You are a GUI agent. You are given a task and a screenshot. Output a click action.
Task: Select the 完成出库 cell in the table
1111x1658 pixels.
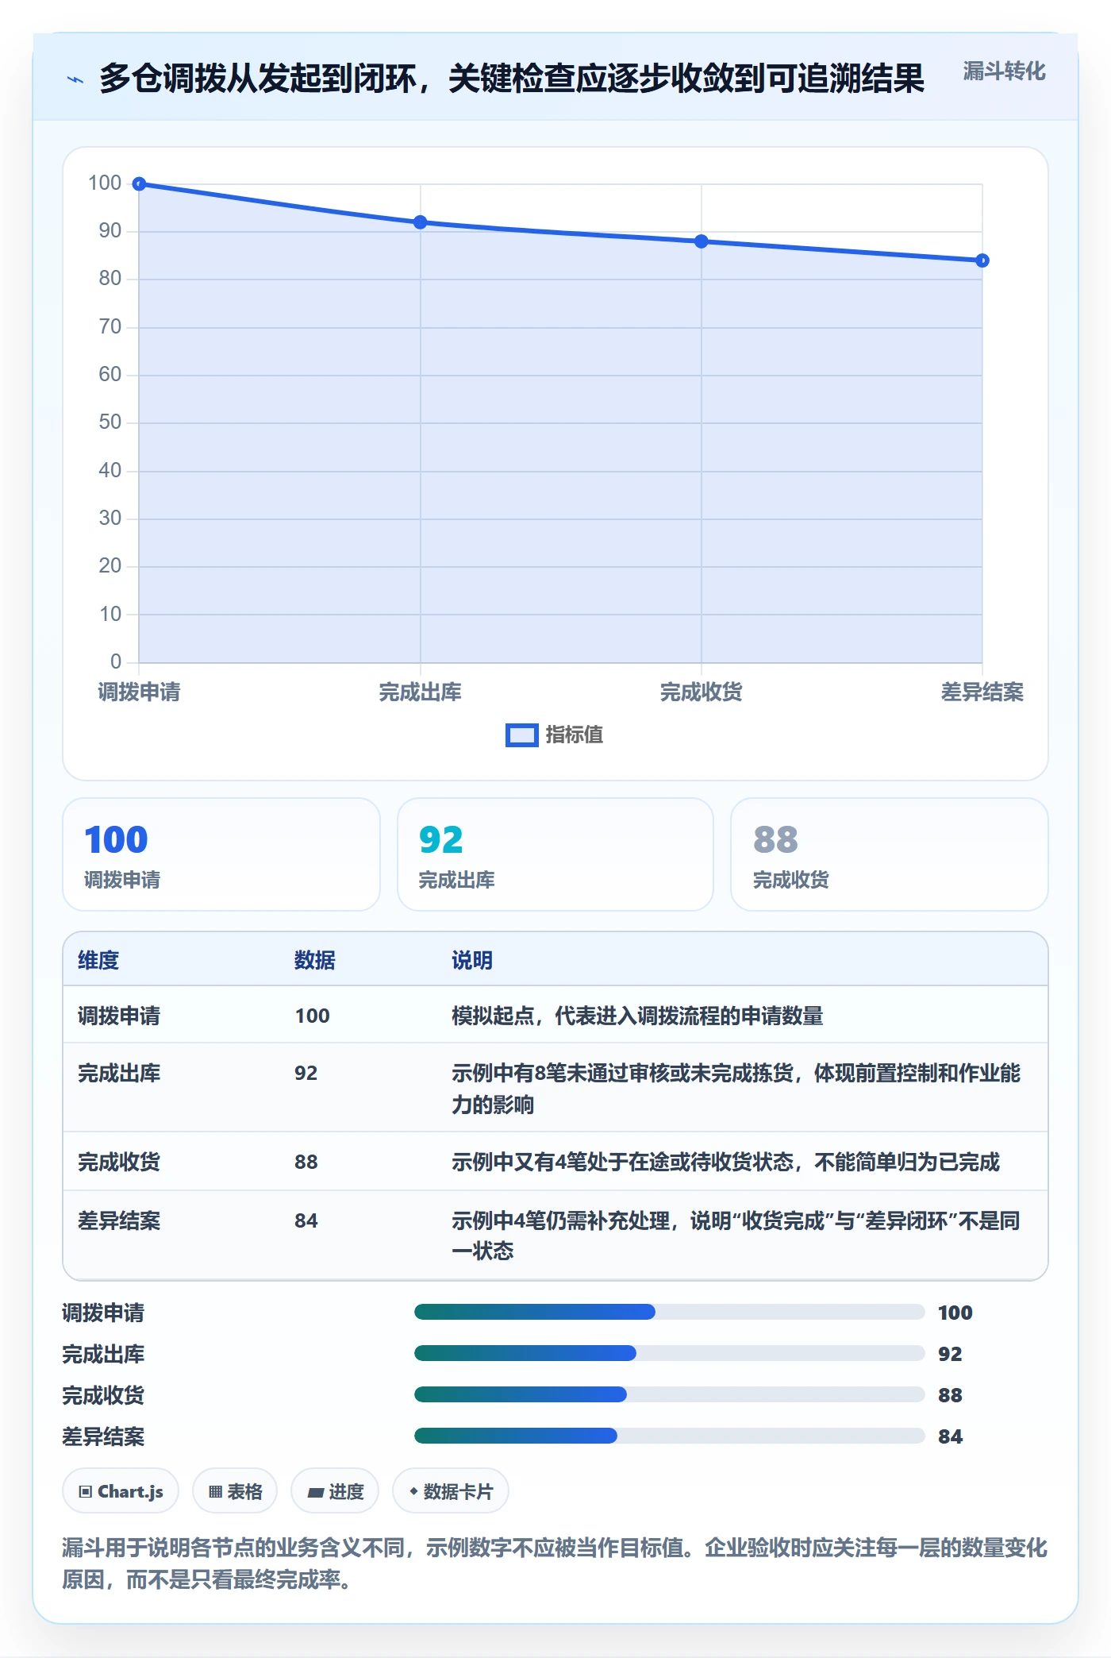[x=119, y=1074]
